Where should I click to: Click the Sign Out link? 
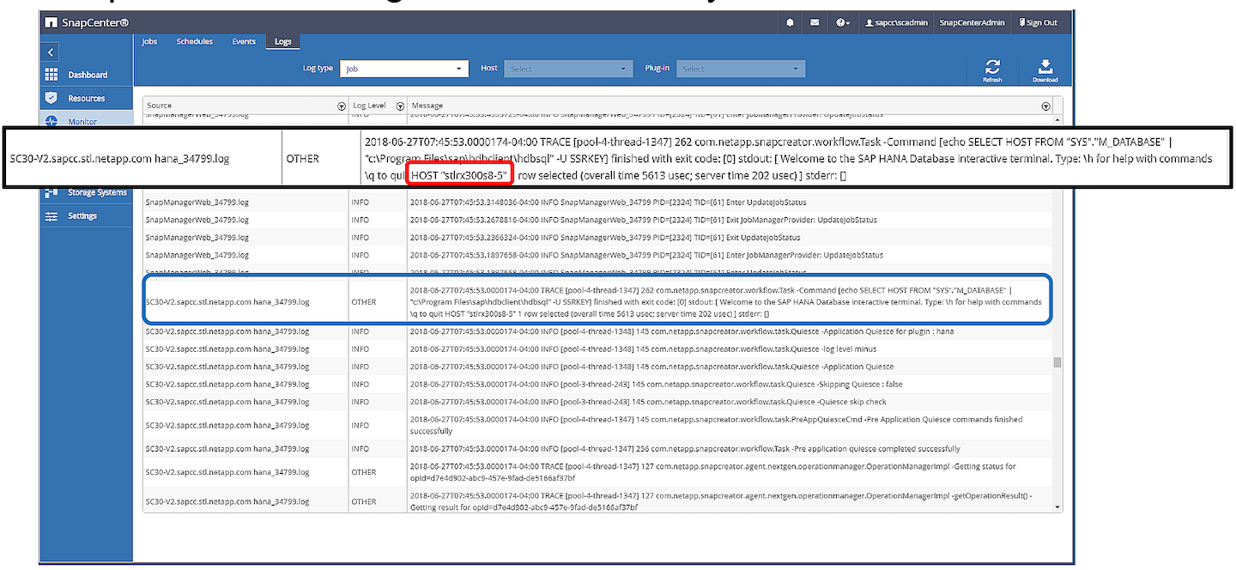[x=1038, y=23]
